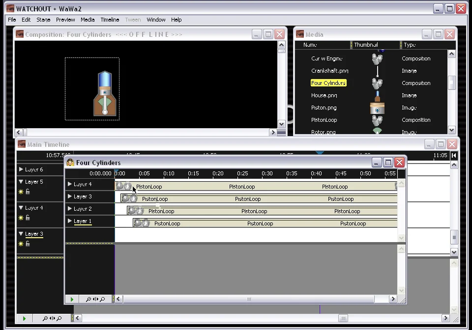This screenshot has height=330, width=472.
Task: Select Four Cylinders in Media list
Action: pos(328,83)
